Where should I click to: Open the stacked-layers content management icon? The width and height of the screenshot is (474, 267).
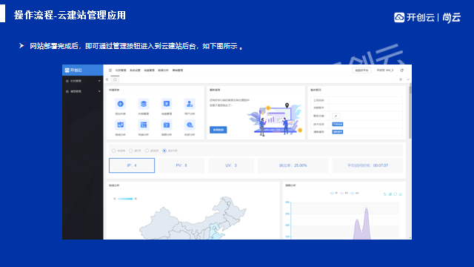click(x=143, y=104)
